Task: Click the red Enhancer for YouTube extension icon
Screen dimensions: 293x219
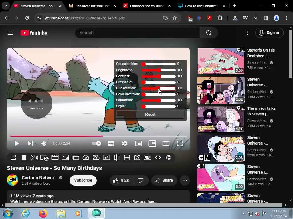Action: (x=209, y=18)
